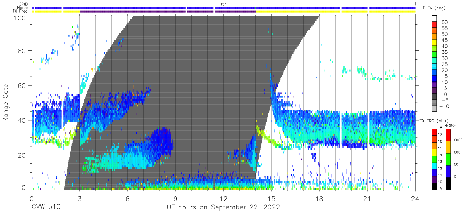Viewport: 467px width, 215px height.
Task: Click the CPID value 151
Action: [x=223, y=4]
